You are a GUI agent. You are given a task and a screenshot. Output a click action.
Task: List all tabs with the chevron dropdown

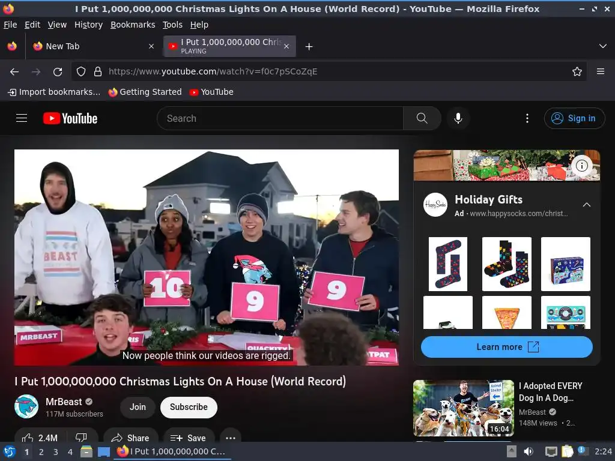click(603, 46)
